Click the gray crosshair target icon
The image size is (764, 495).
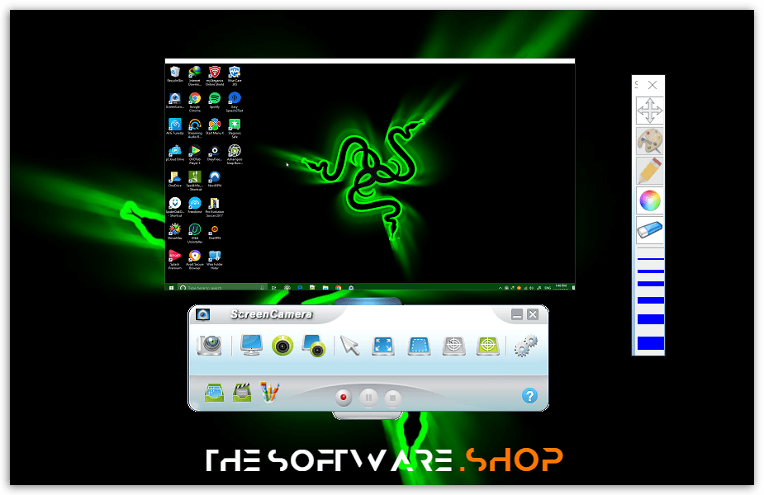coord(453,346)
